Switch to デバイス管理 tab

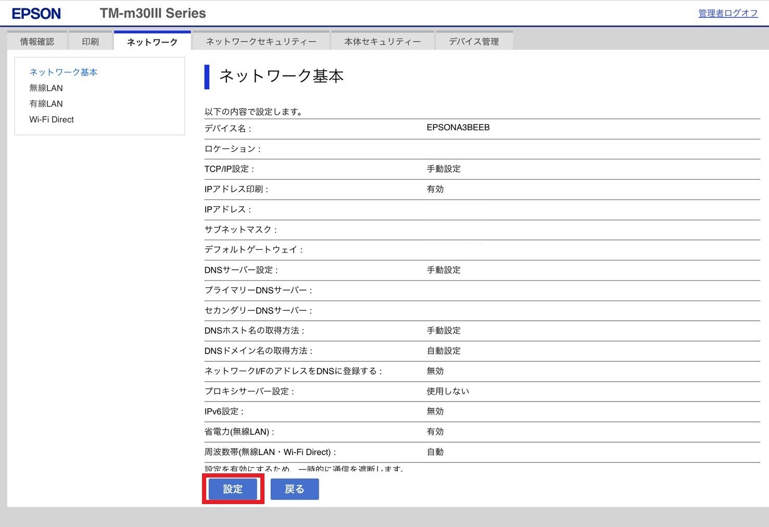(x=474, y=42)
